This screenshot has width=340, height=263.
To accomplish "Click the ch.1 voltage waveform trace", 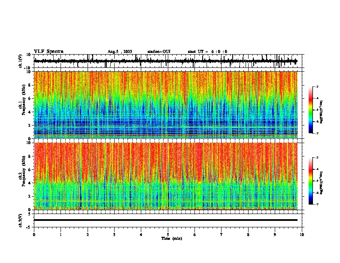I will coord(165,61).
